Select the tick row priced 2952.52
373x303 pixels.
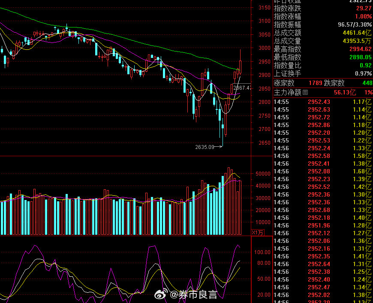point(323,187)
